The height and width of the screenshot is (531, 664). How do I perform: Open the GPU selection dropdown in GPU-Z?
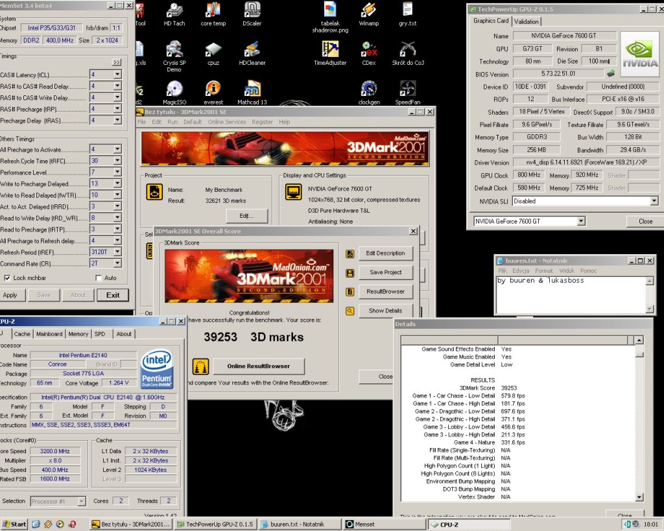[580, 221]
